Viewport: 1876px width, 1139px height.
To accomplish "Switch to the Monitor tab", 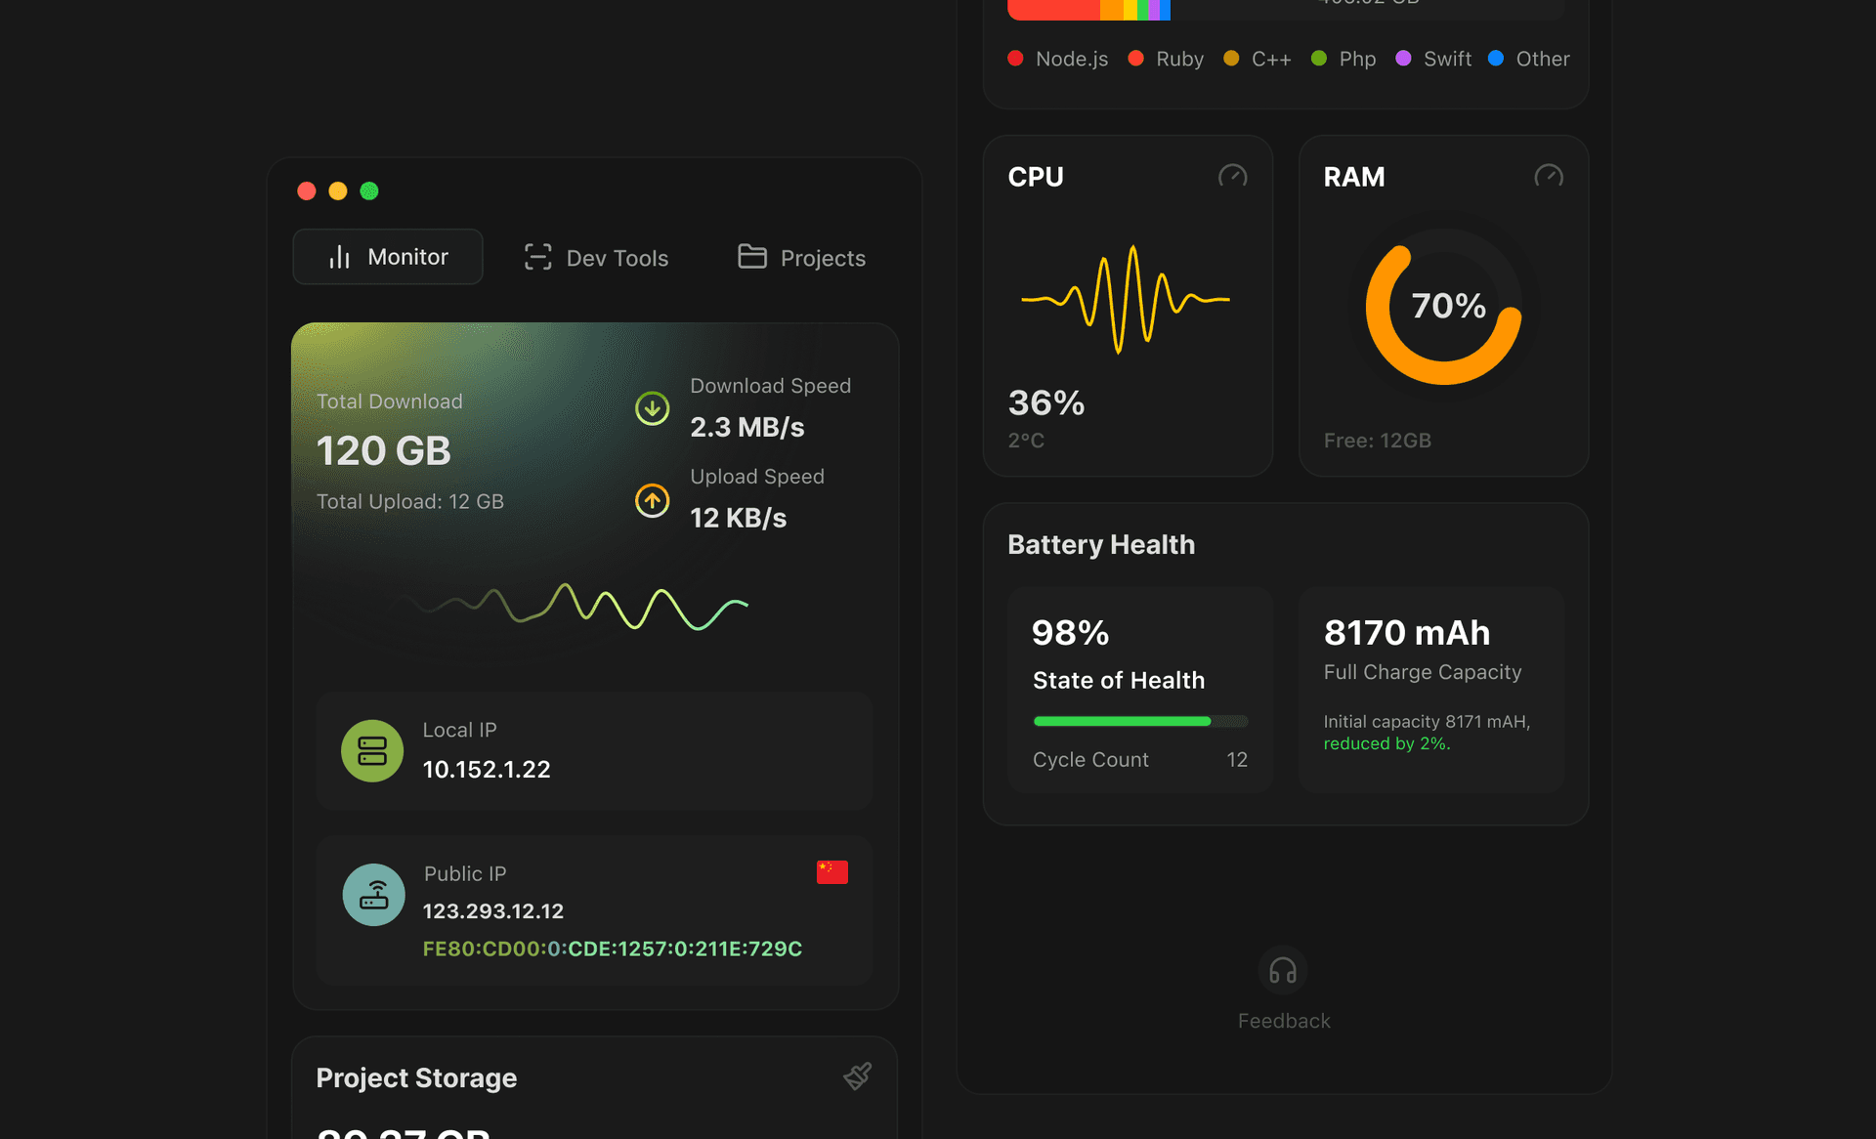I will pyautogui.click(x=388, y=257).
